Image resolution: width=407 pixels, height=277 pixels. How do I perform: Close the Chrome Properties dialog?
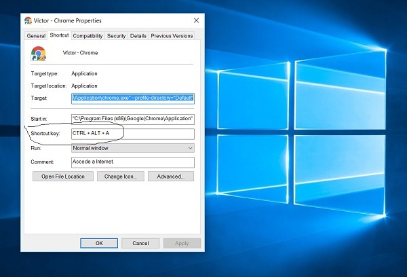[196, 21]
